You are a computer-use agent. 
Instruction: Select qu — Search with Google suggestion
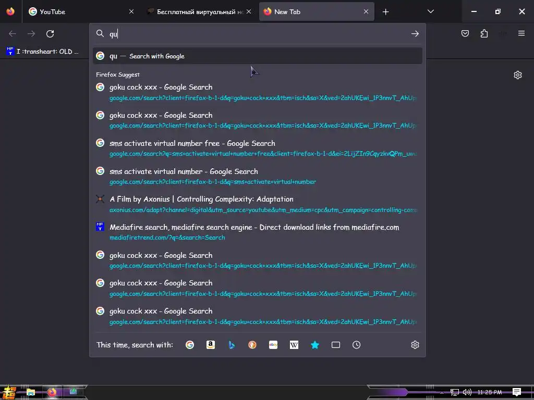click(x=258, y=56)
